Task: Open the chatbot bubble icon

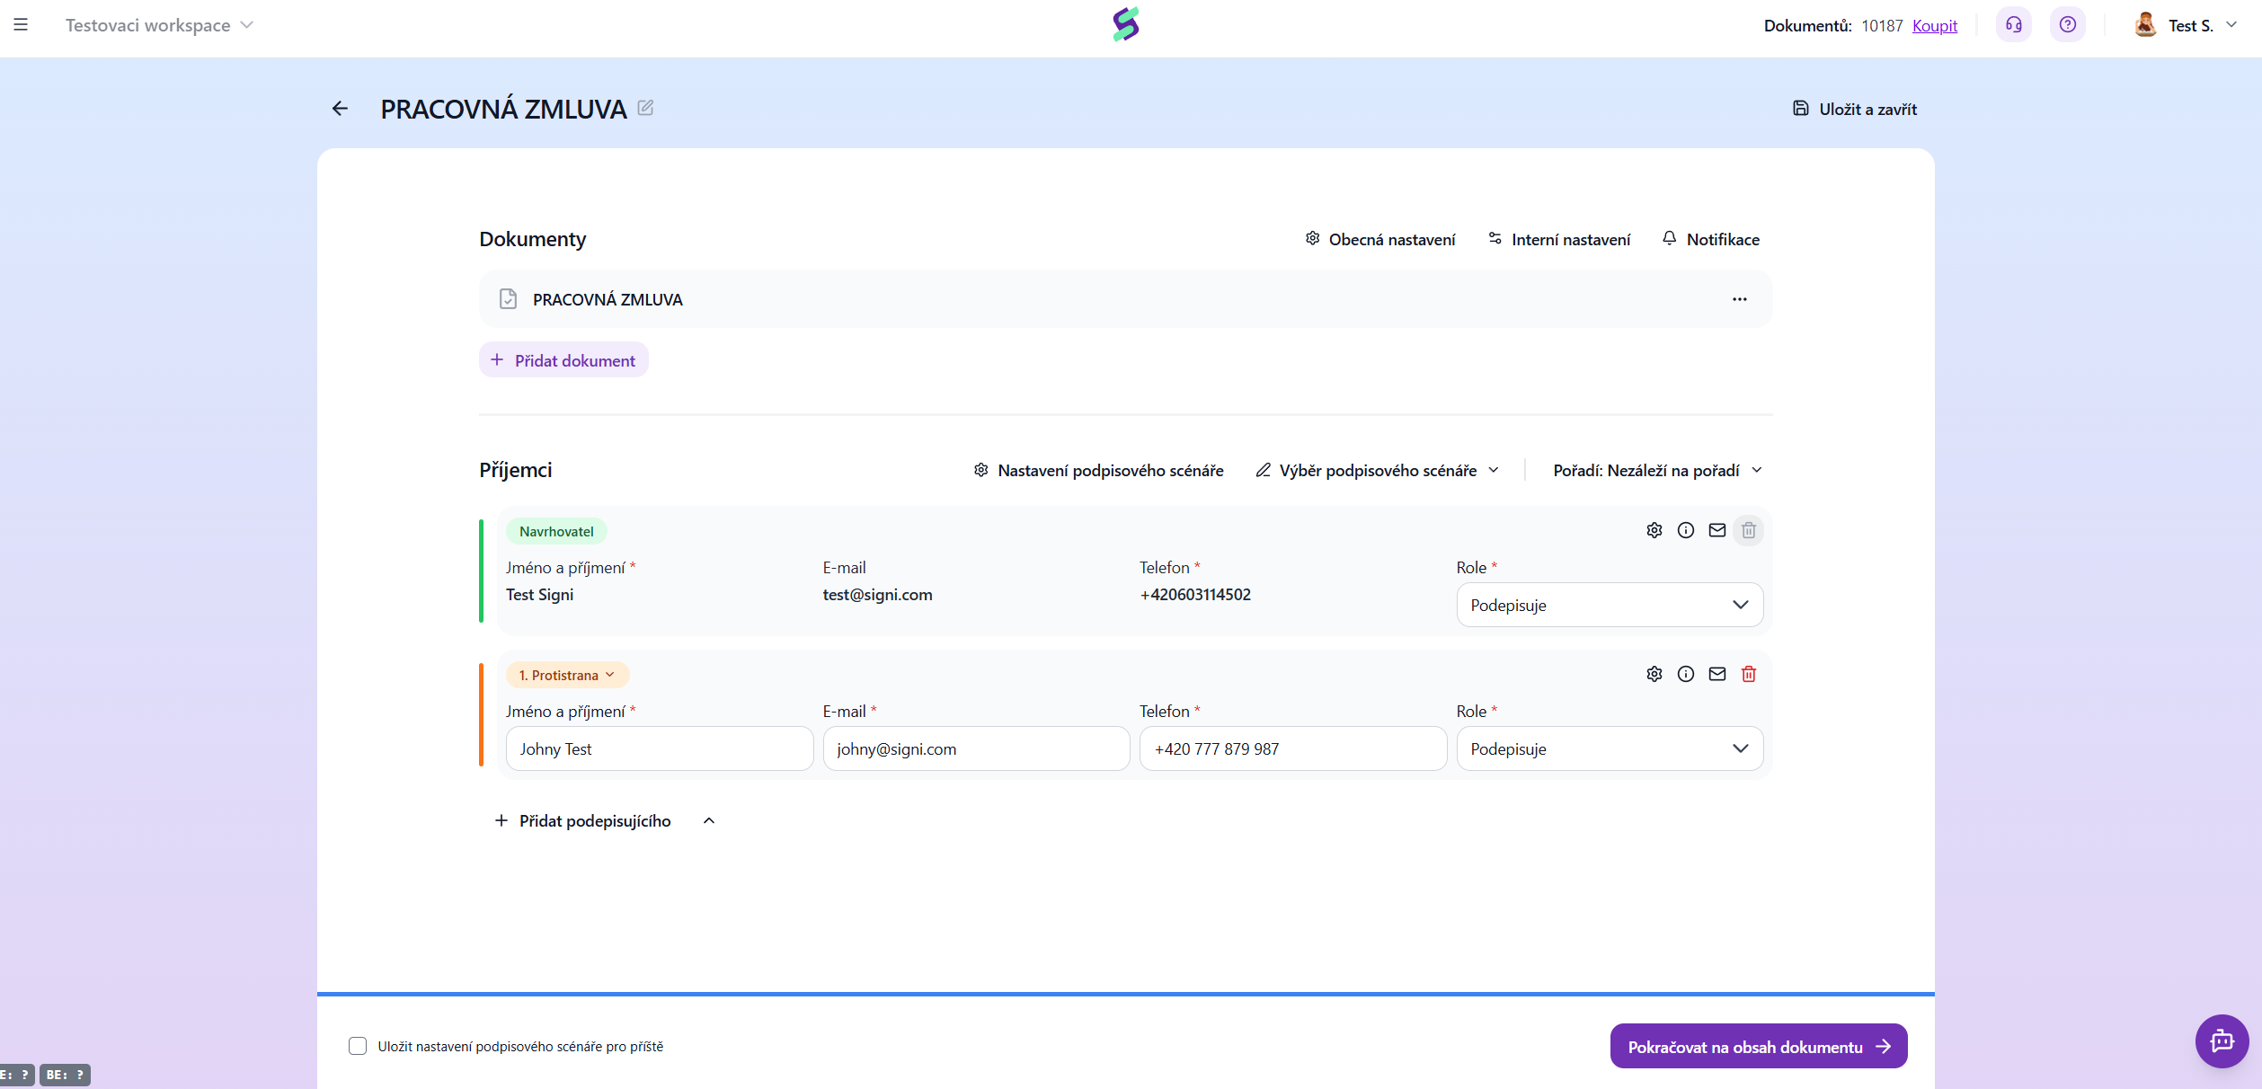Action: click(2222, 1040)
